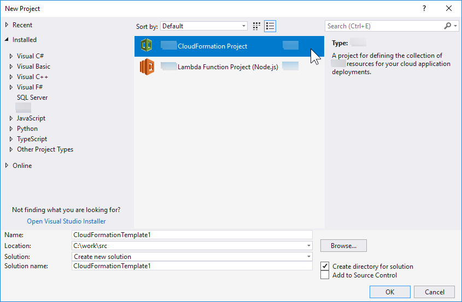462x302 pixels.
Task: Switch to list view layout
Action: point(270,26)
